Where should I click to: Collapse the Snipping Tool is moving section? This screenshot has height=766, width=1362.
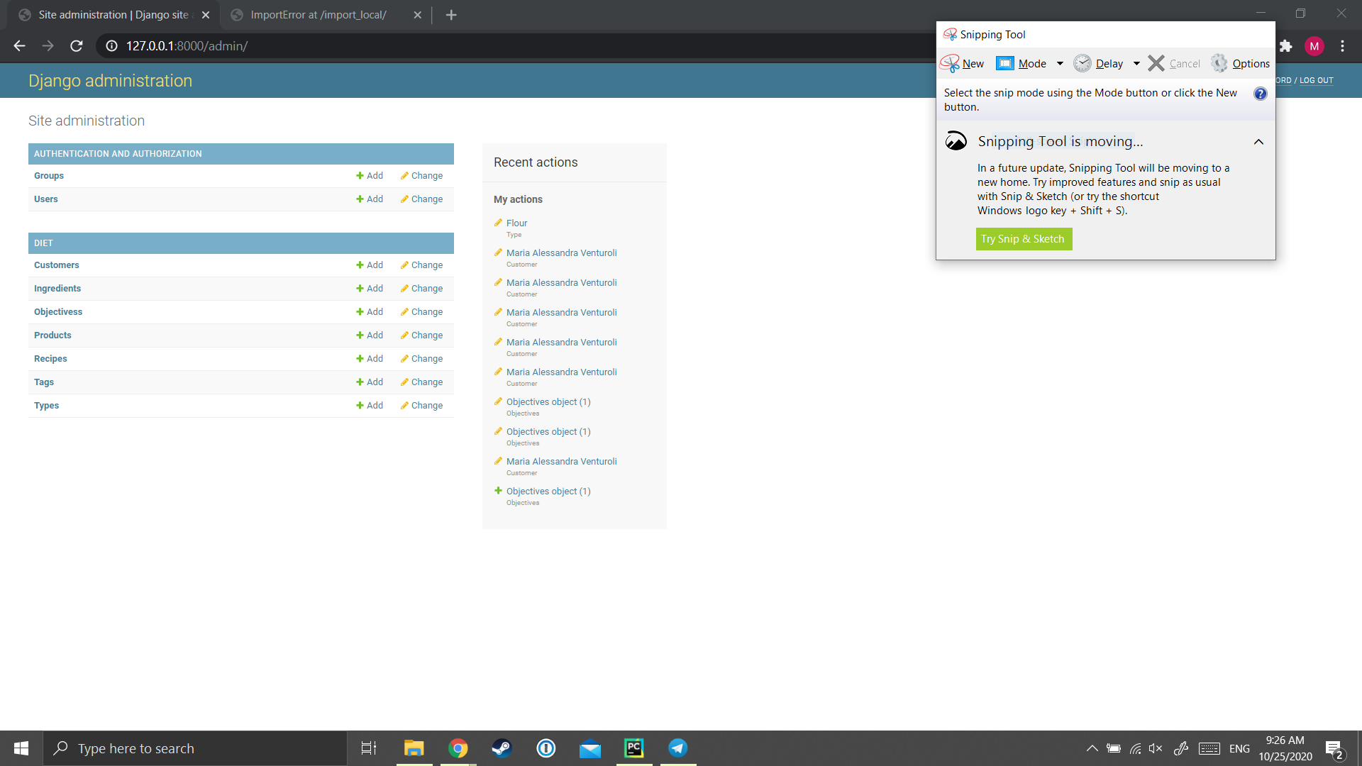pyautogui.click(x=1258, y=142)
